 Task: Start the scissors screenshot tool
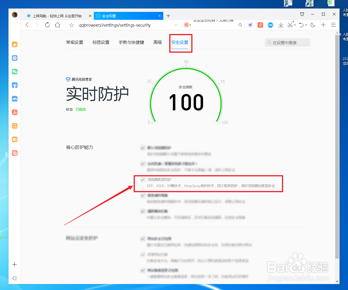[290, 25]
